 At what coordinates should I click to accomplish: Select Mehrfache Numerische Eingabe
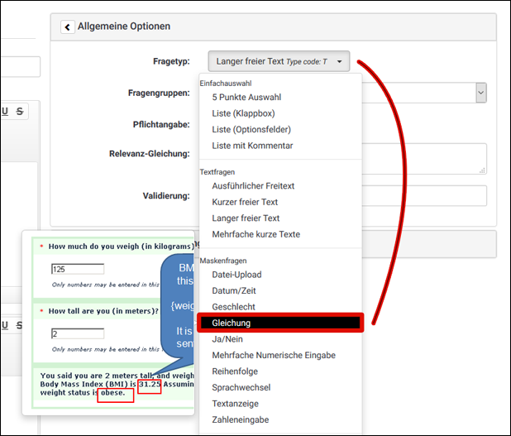[x=274, y=355]
